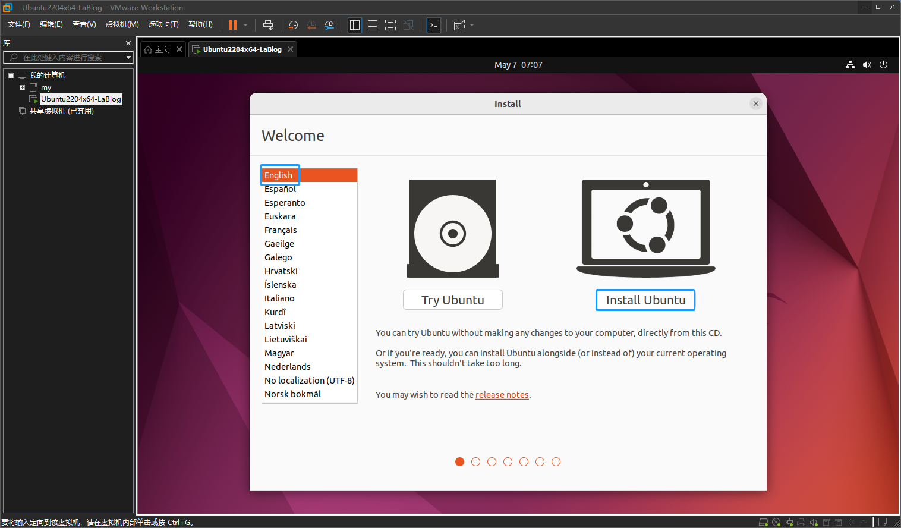This screenshot has width=901, height=528.
Task: Collapse the 我的计算机 tree node
Action: pyautogui.click(x=11, y=76)
